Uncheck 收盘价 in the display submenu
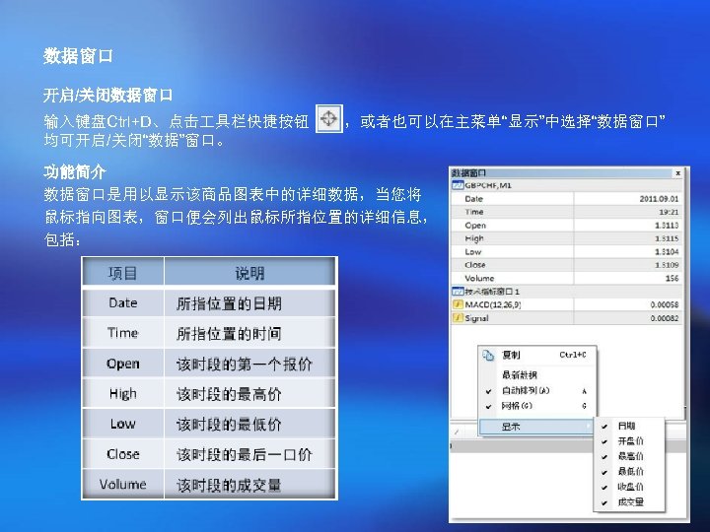The width and height of the screenshot is (710, 532). (629, 487)
